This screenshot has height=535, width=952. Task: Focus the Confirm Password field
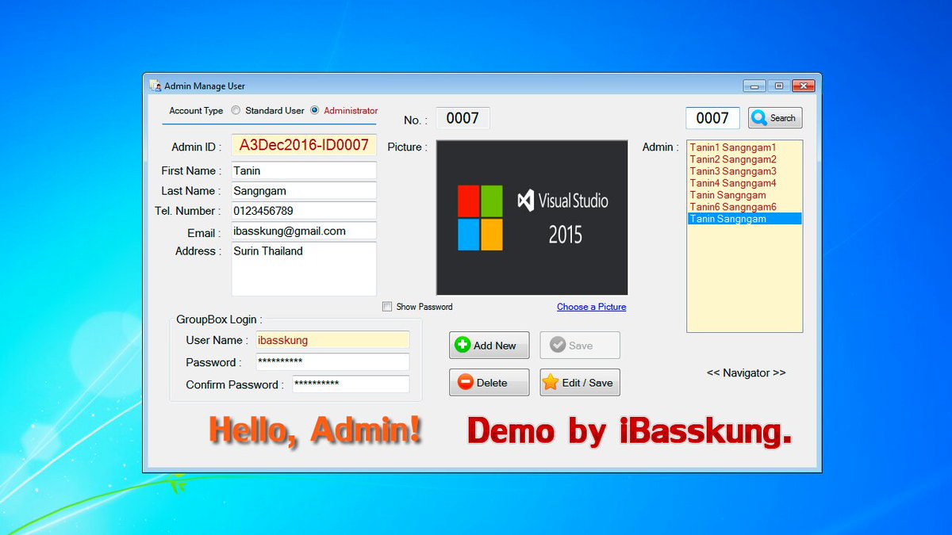pyautogui.click(x=351, y=384)
